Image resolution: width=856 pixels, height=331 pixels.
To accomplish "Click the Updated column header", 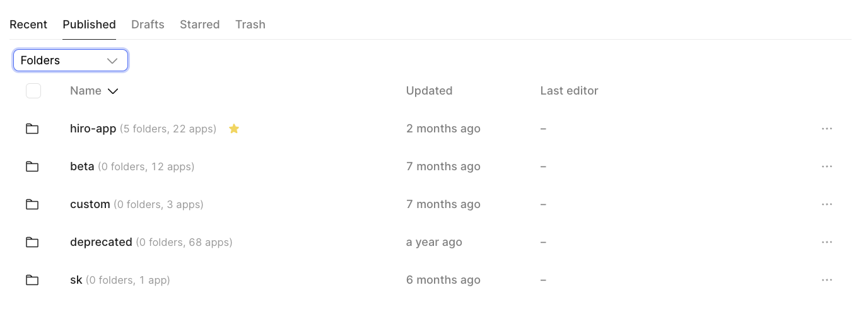I will (x=429, y=91).
